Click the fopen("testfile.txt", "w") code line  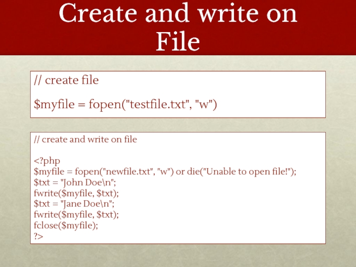coord(125,104)
